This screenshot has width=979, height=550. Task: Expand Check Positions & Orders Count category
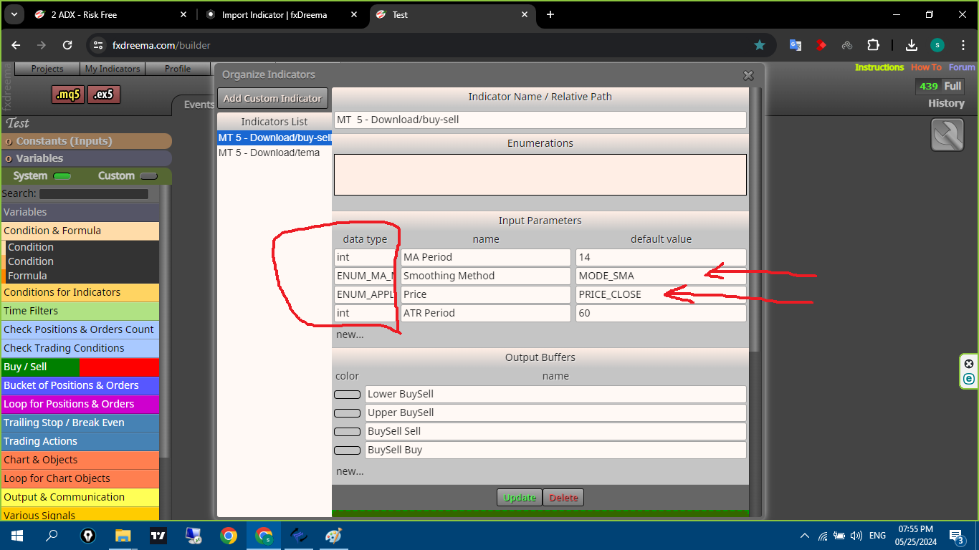pyautogui.click(x=80, y=329)
